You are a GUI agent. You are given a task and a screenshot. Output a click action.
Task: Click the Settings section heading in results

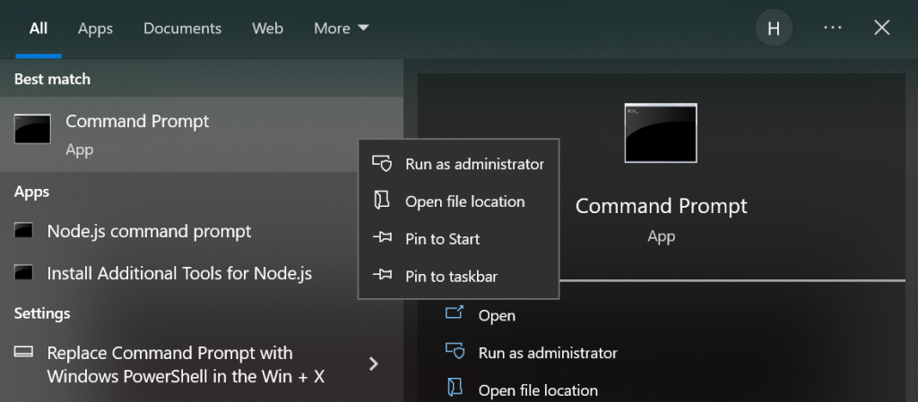point(42,313)
